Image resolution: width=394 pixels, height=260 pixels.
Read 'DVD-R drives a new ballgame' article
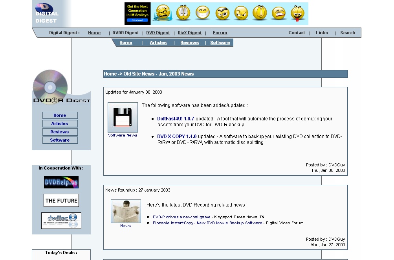[x=181, y=217]
